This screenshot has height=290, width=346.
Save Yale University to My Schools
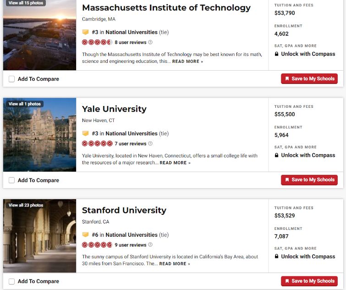pos(309,180)
